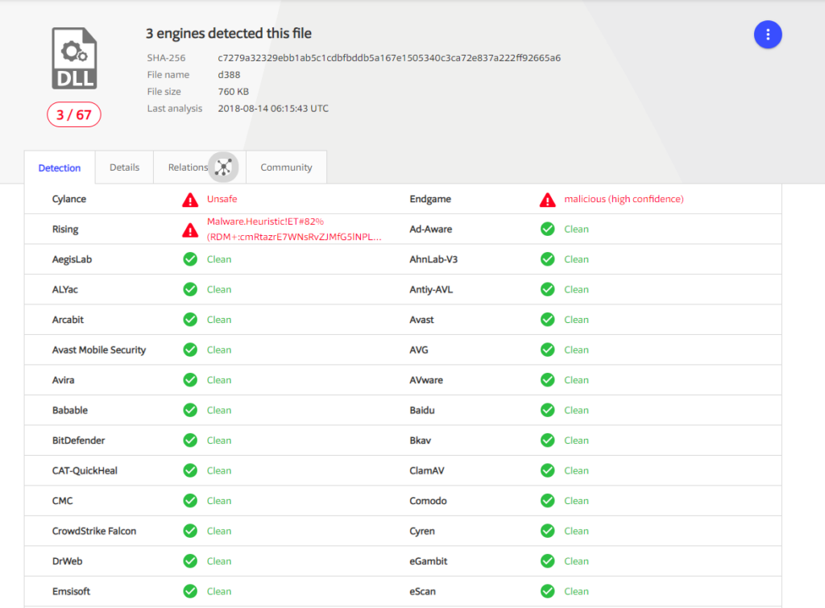Click the green check icon for Avira
The image size is (825, 608).
click(190, 380)
